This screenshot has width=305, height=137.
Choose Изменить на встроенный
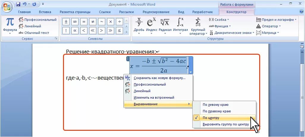pyautogui.click(x=158, y=97)
